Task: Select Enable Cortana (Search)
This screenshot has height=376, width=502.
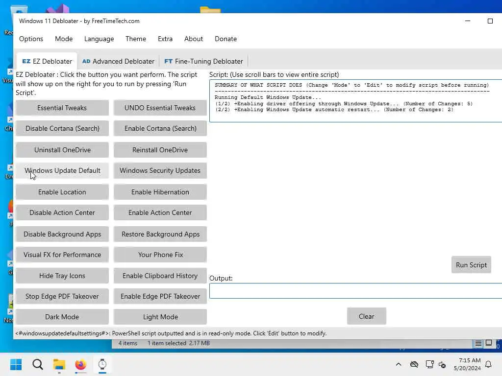Action: pos(160,128)
